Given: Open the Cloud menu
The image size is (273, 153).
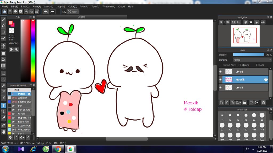Looking at the screenshot, I should [x=122, y=7].
